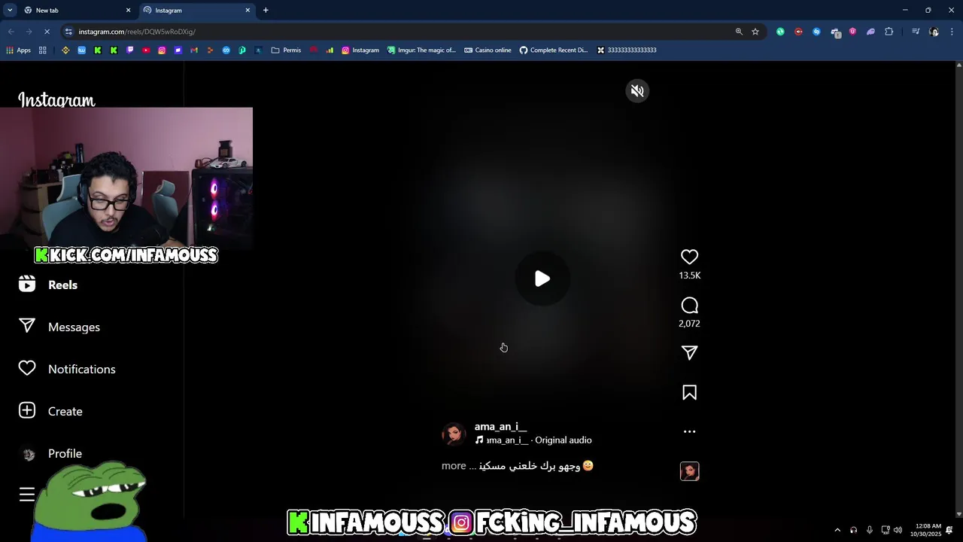Open the Apps bookmarks shortcut
The image size is (963, 542).
[18, 50]
